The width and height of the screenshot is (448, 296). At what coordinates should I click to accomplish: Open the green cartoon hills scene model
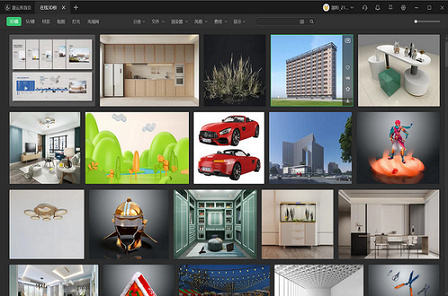(x=137, y=148)
